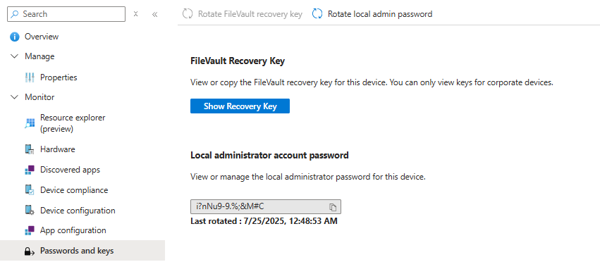Open the Overview info icon
600x262 pixels.
pyautogui.click(x=15, y=37)
